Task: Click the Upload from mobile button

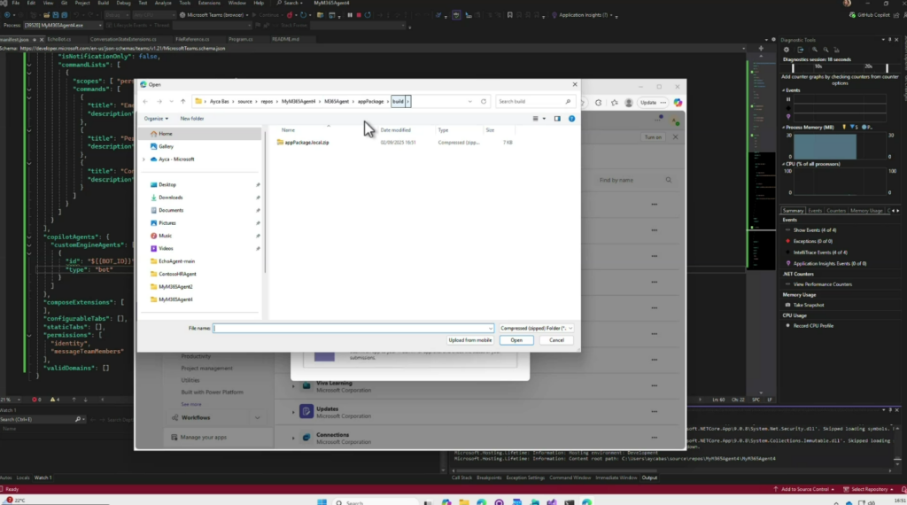Action: pos(469,340)
